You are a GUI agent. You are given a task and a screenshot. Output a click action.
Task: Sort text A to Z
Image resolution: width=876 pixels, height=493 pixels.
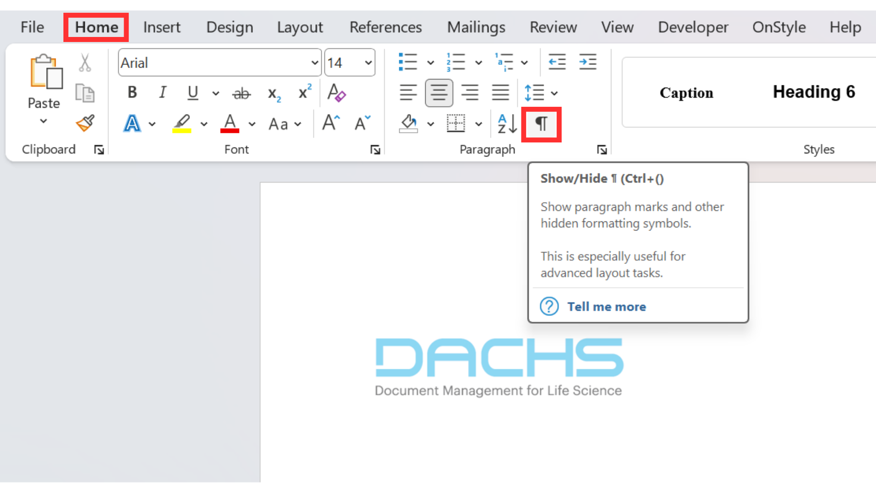pyautogui.click(x=507, y=124)
